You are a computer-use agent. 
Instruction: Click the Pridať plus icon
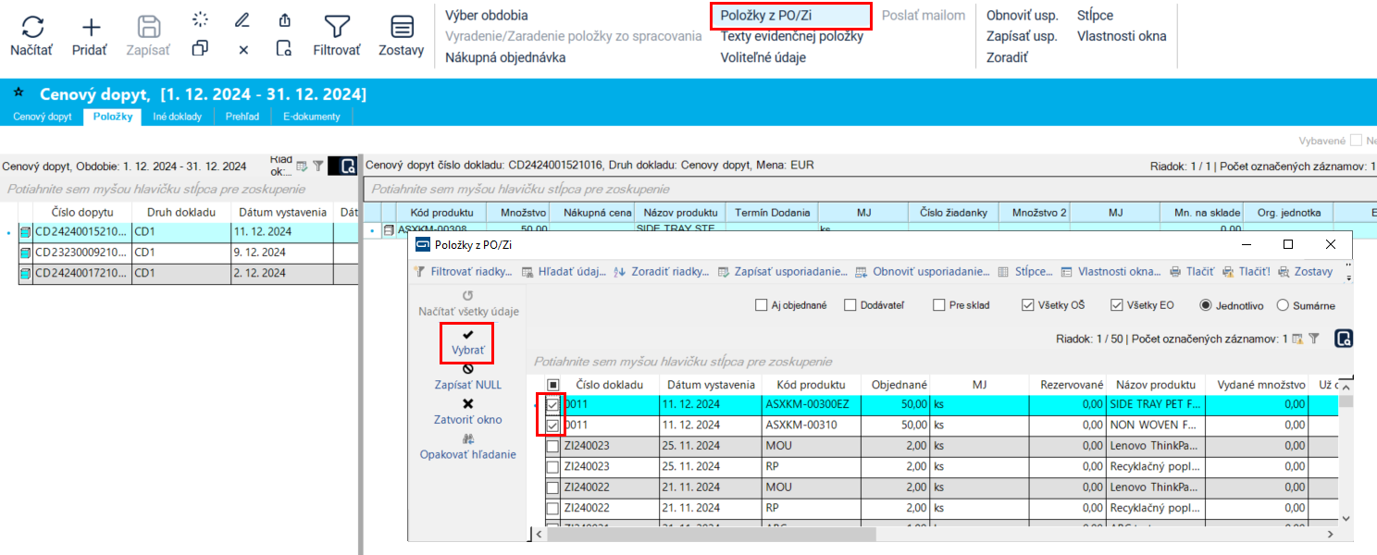point(91,28)
